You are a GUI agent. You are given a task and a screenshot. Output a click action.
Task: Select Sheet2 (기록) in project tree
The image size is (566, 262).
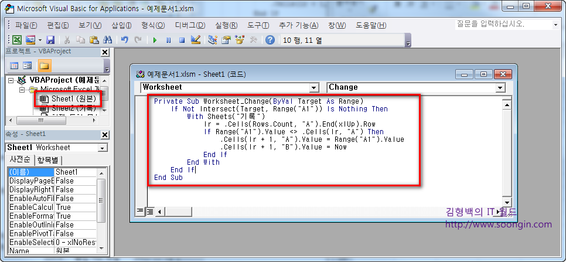point(73,108)
